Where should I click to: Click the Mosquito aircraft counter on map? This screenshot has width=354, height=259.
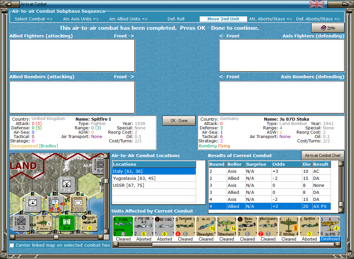(x=90, y=223)
